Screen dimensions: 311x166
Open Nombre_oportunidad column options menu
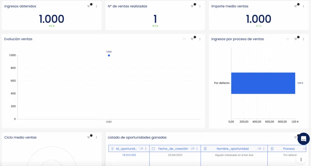pos(264,149)
